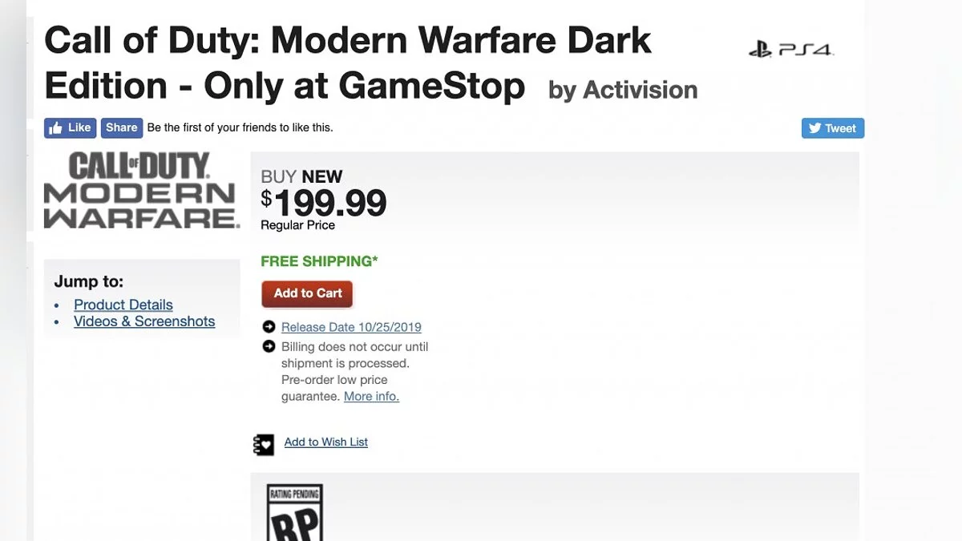Click the $199.99 price

(x=324, y=203)
